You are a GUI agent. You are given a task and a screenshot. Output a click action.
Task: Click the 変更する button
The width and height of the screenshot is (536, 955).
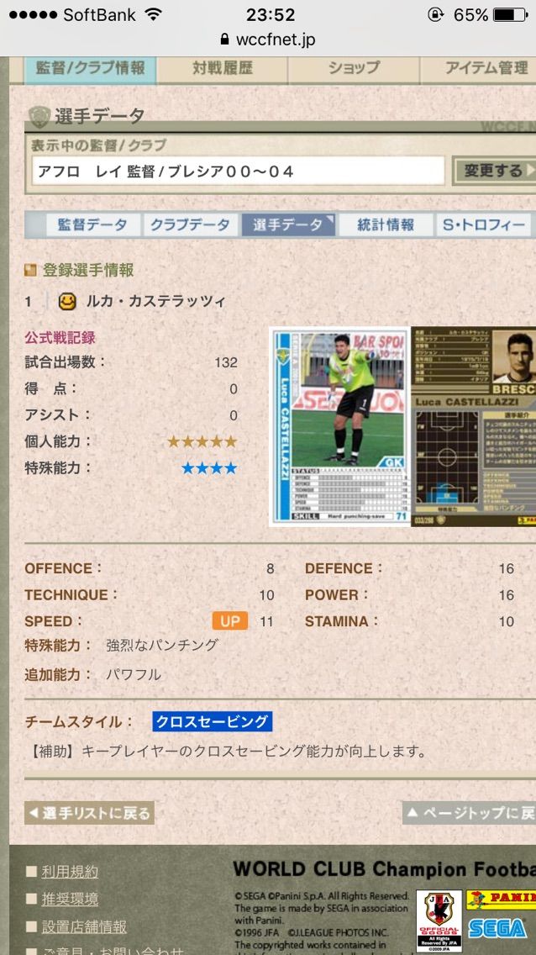[494, 171]
